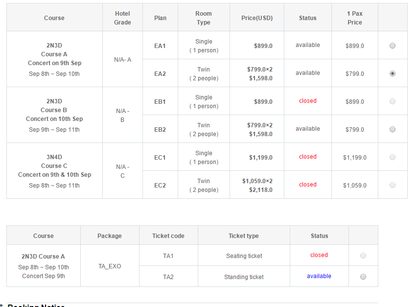Click the EA1 plan code cell
The width and height of the screenshot is (419, 307).
(160, 46)
